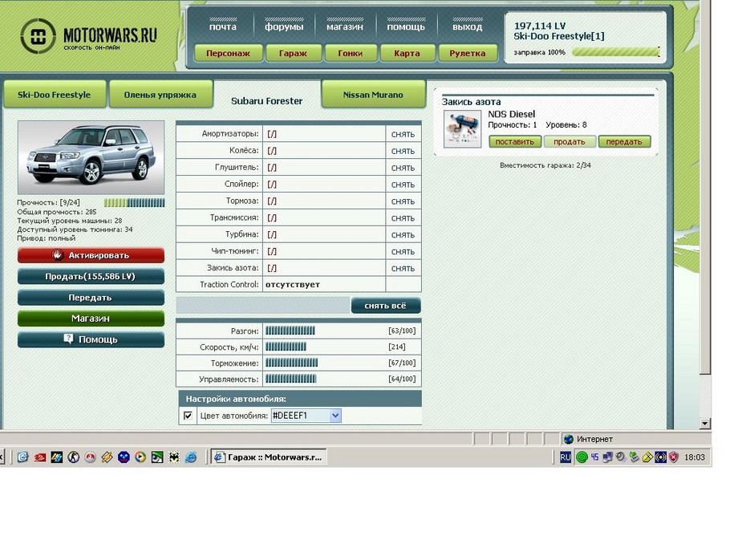This screenshot has width=746, height=560.
Task: Click the Вместимость гаража: 2/34 text
Action: click(545, 165)
